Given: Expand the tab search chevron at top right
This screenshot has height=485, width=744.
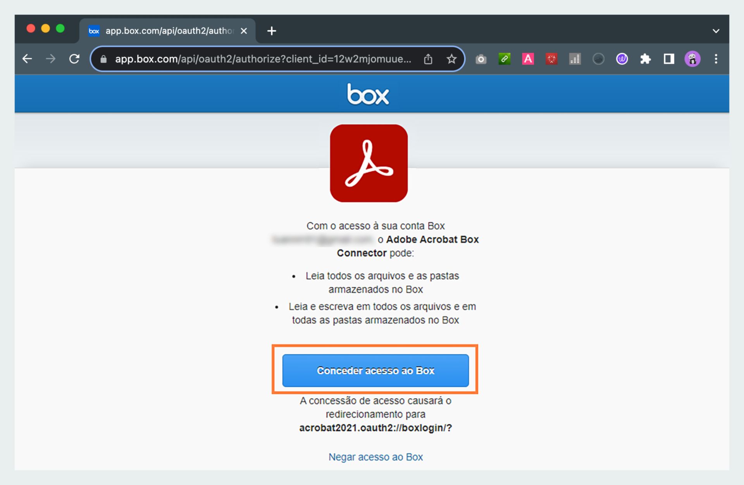Looking at the screenshot, I should point(716,31).
